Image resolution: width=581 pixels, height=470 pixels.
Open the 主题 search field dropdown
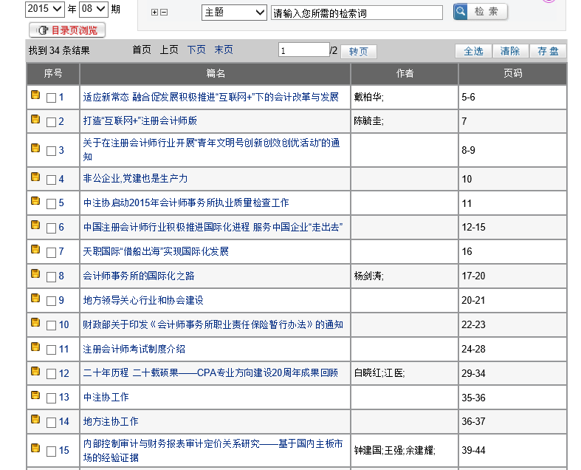[x=234, y=13]
